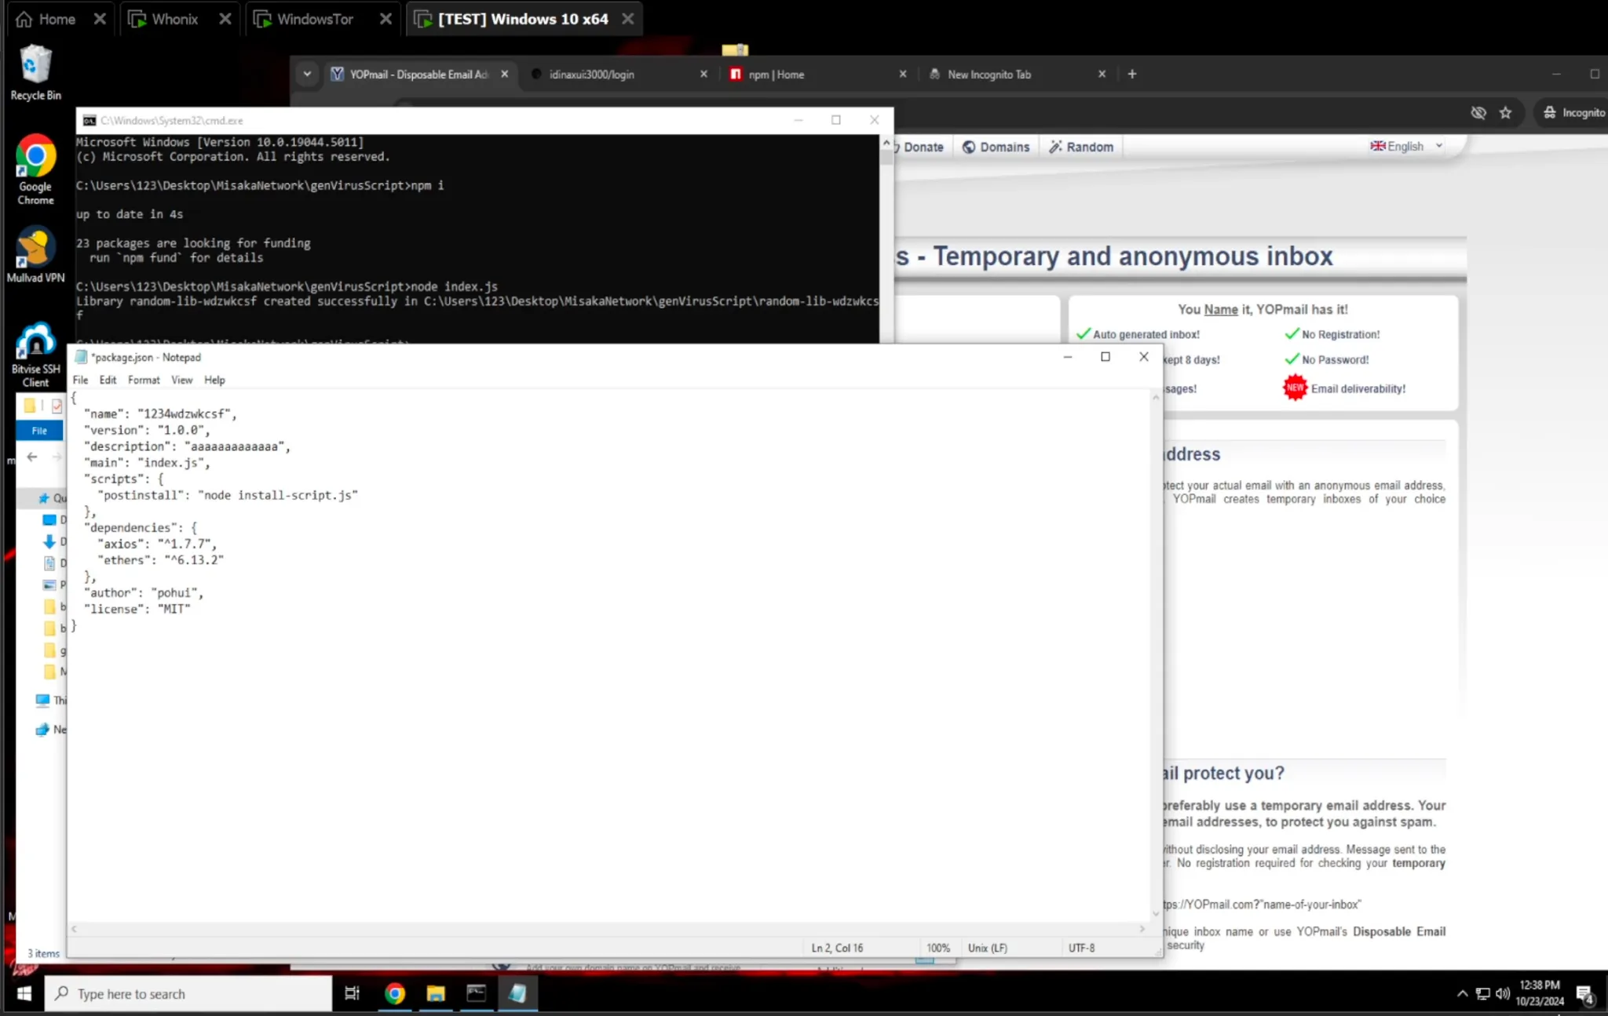Bookmark the page with the star icon
The width and height of the screenshot is (1608, 1016).
click(1505, 113)
